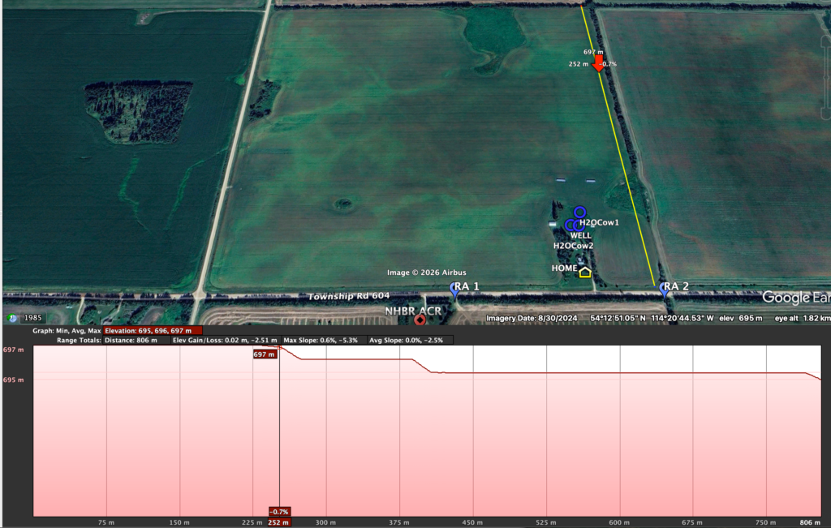Click the Imagery Date 8/30/2024 status text
Screen dimensions: 831x528
(532, 319)
